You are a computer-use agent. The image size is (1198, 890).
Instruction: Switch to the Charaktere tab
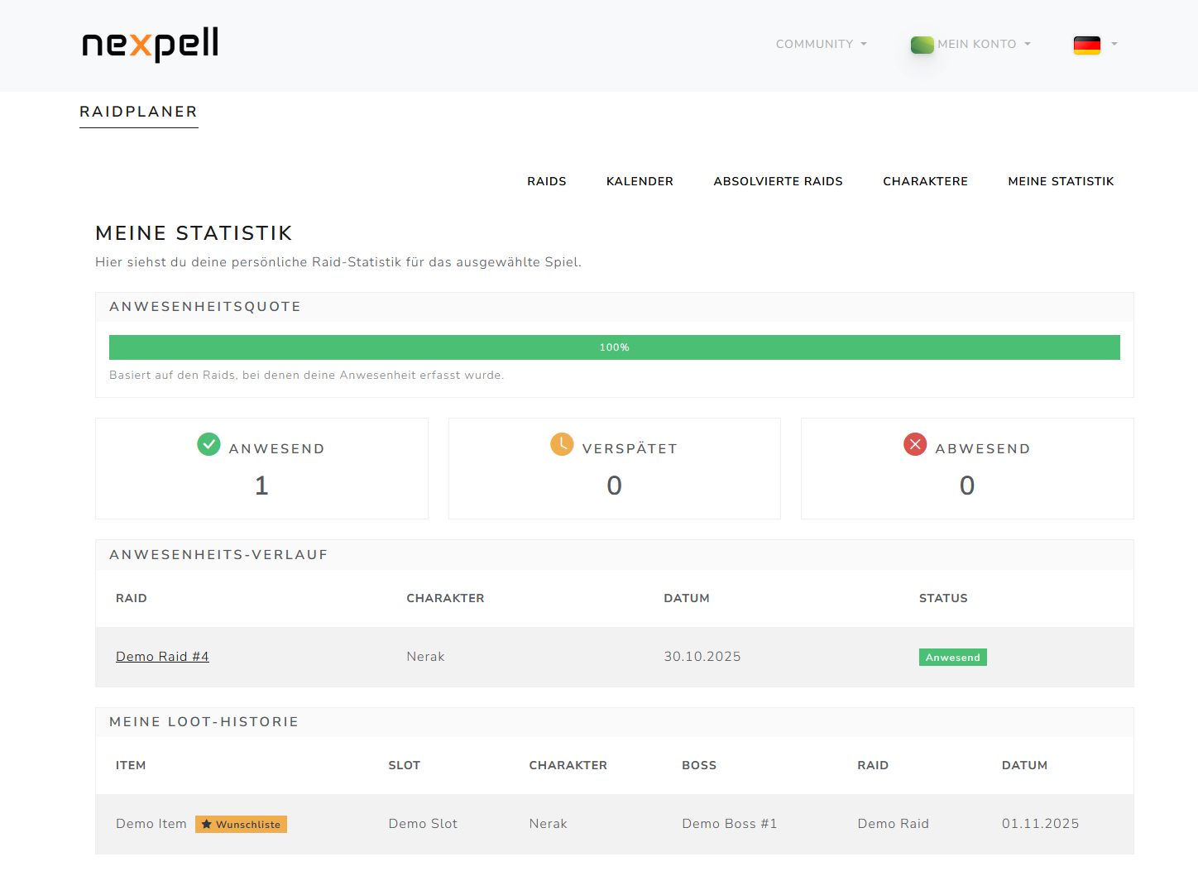(x=925, y=181)
